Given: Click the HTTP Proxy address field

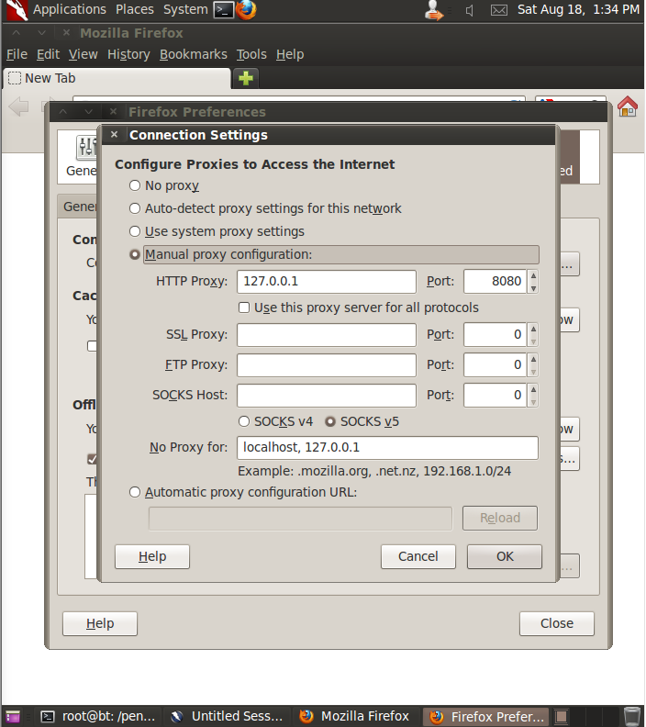Looking at the screenshot, I should coord(326,282).
